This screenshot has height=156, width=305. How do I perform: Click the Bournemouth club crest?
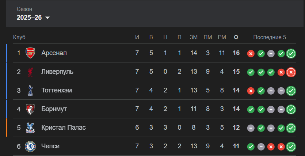coord(30,109)
